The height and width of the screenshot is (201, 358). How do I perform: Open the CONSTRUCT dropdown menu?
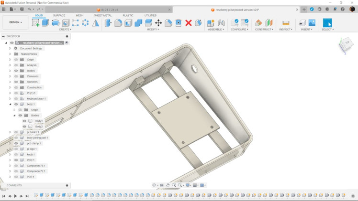click(264, 30)
